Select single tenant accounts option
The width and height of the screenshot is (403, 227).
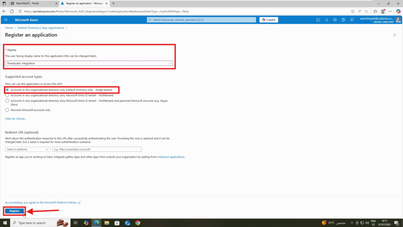click(x=7, y=90)
